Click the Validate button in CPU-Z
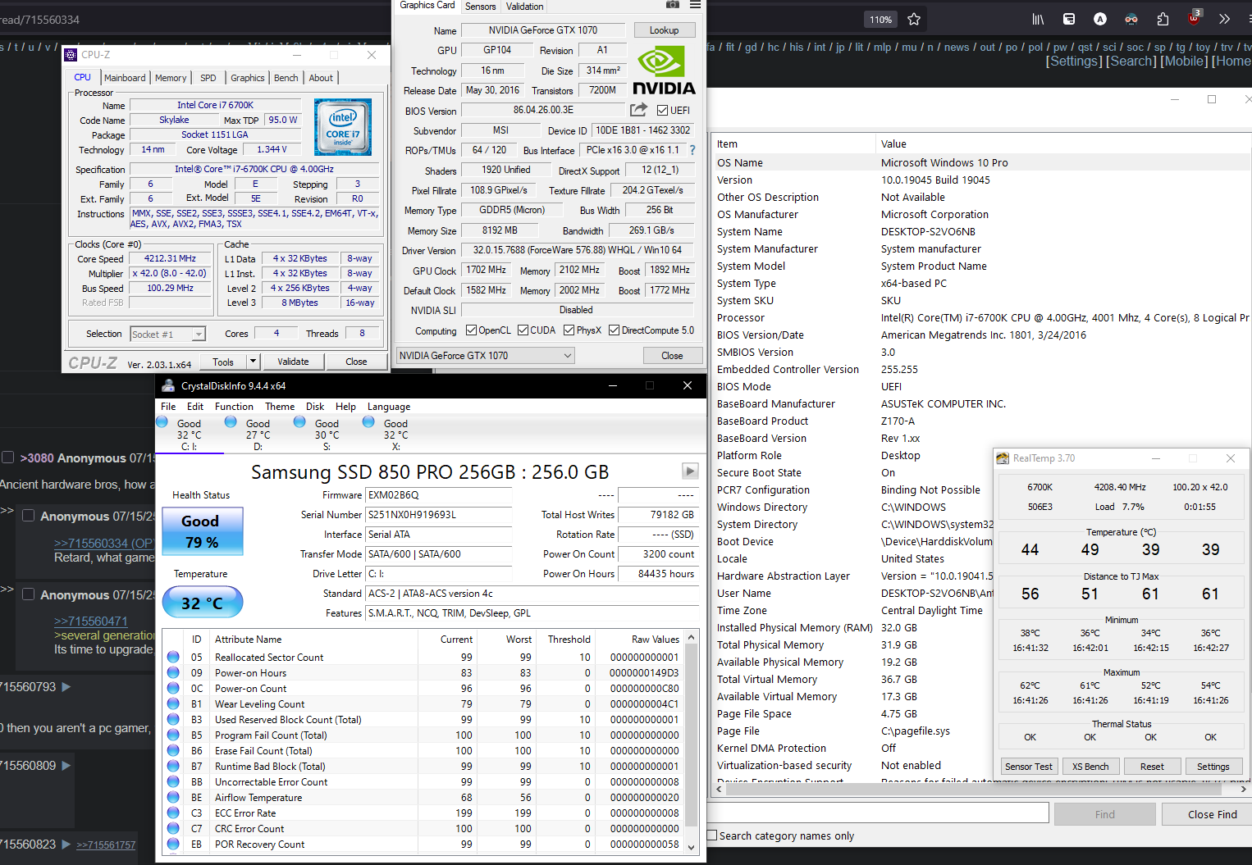1252x865 pixels. [293, 362]
